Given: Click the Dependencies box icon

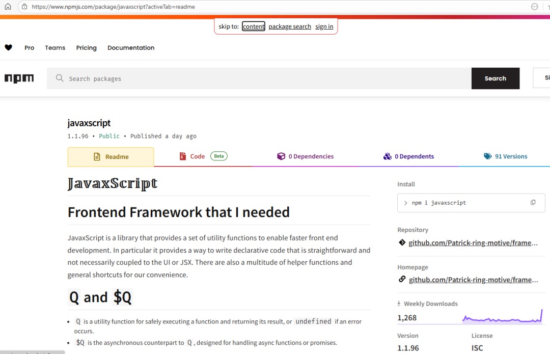Looking at the screenshot, I should (281, 156).
